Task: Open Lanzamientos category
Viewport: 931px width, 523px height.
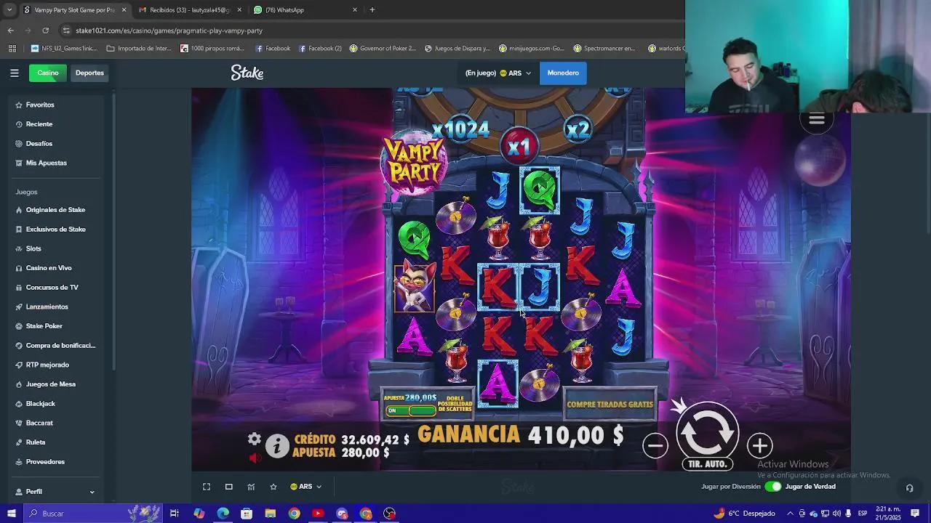Action: click(x=47, y=307)
